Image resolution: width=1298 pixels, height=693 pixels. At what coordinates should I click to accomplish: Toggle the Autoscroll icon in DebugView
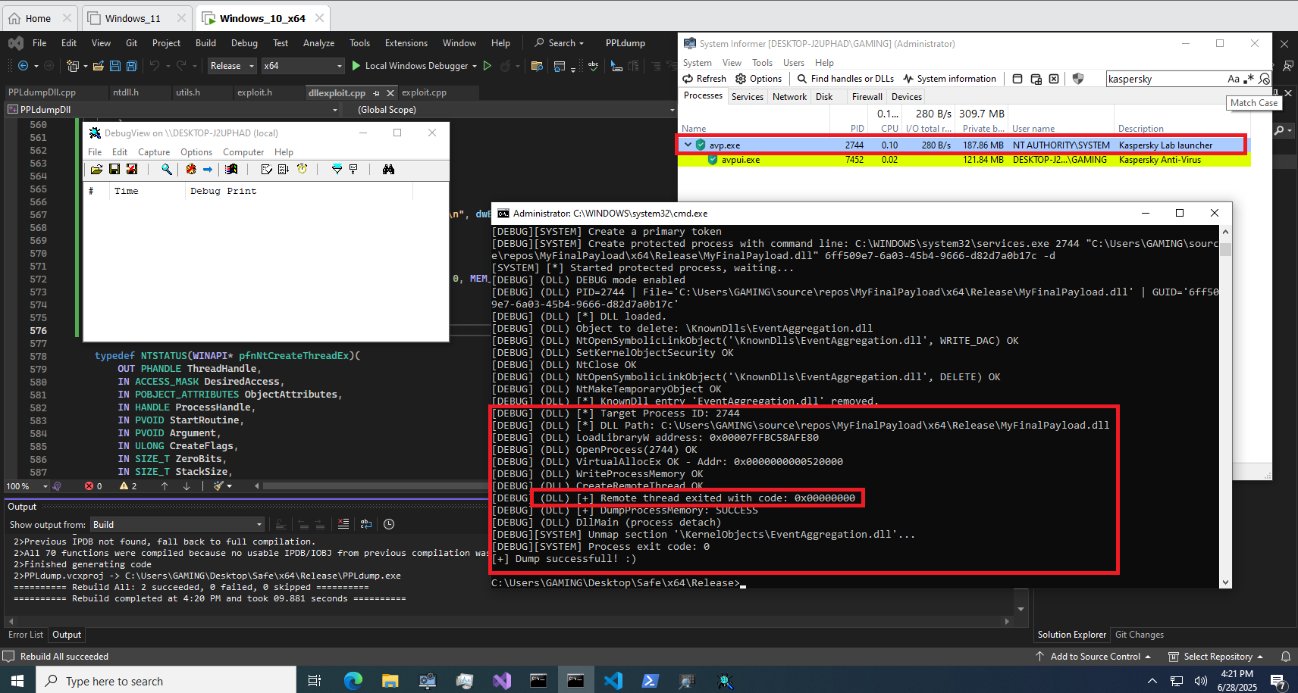pyautogui.click(x=284, y=170)
